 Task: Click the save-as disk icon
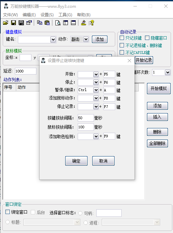(21, 23)
